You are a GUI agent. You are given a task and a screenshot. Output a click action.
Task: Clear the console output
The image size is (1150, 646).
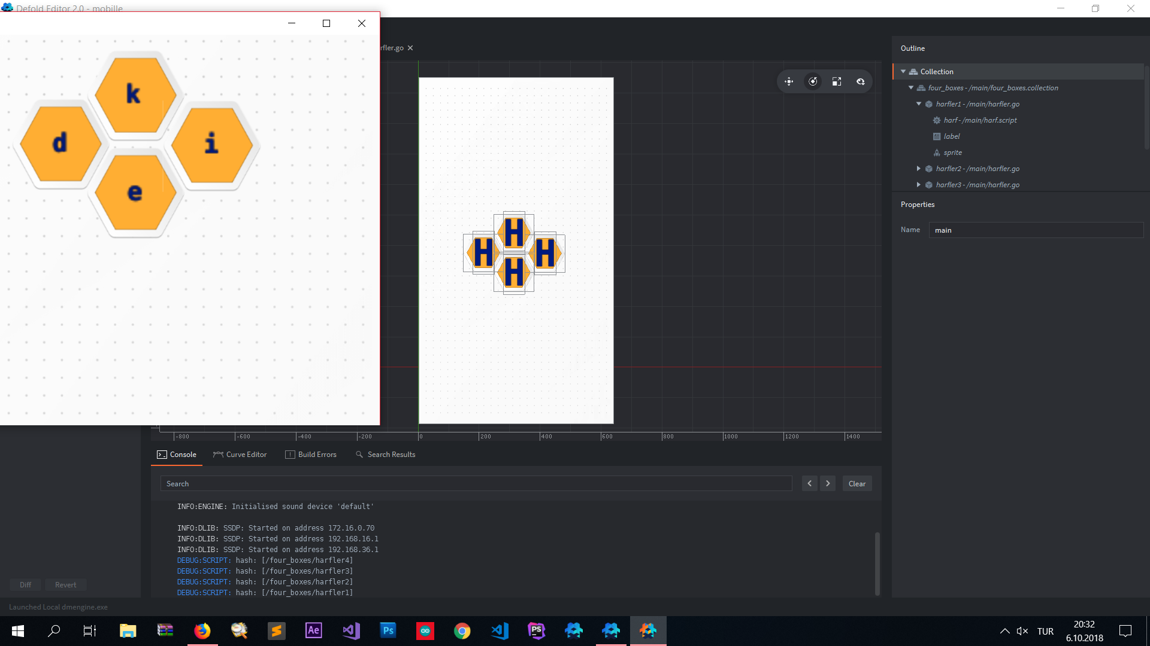pyautogui.click(x=857, y=483)
